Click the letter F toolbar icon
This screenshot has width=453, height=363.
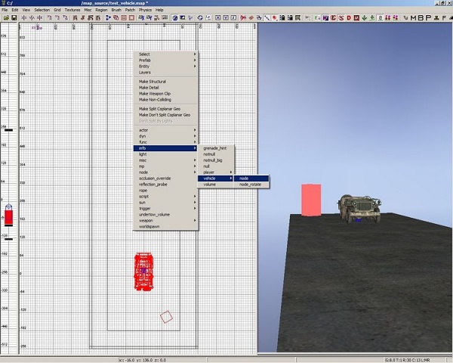(x=443, y=17)
